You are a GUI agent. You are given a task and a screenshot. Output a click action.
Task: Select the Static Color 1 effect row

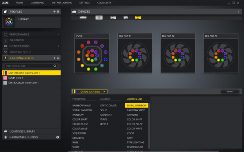[x=31, y=83]
